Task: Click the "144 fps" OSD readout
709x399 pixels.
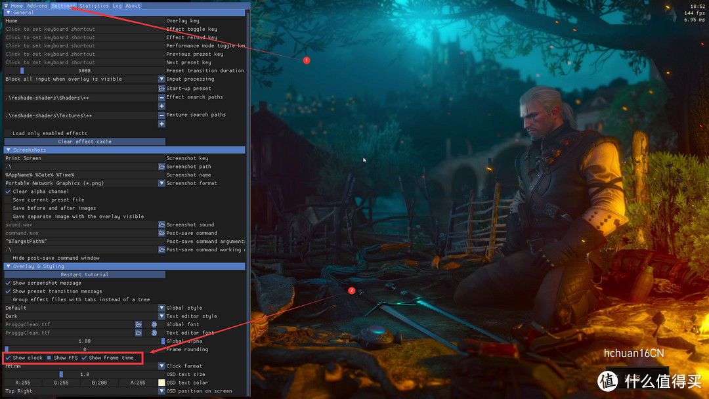Action: pyautogui.click(x=695, y=13)
